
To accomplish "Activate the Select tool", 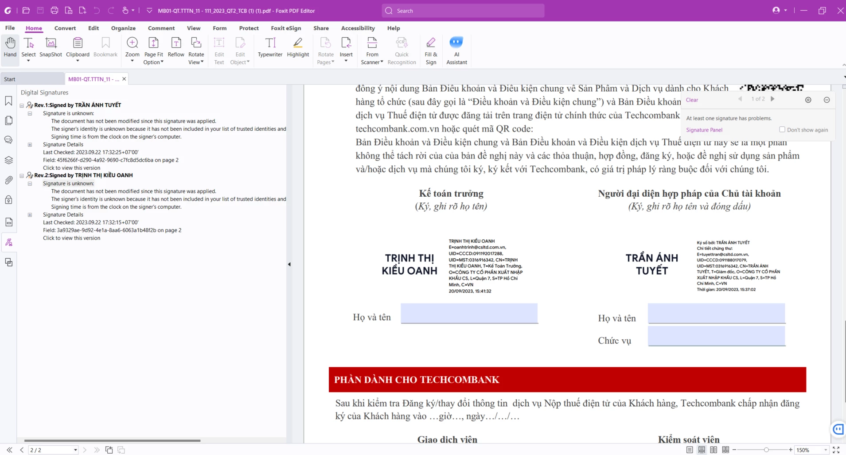I will [28, 49].
